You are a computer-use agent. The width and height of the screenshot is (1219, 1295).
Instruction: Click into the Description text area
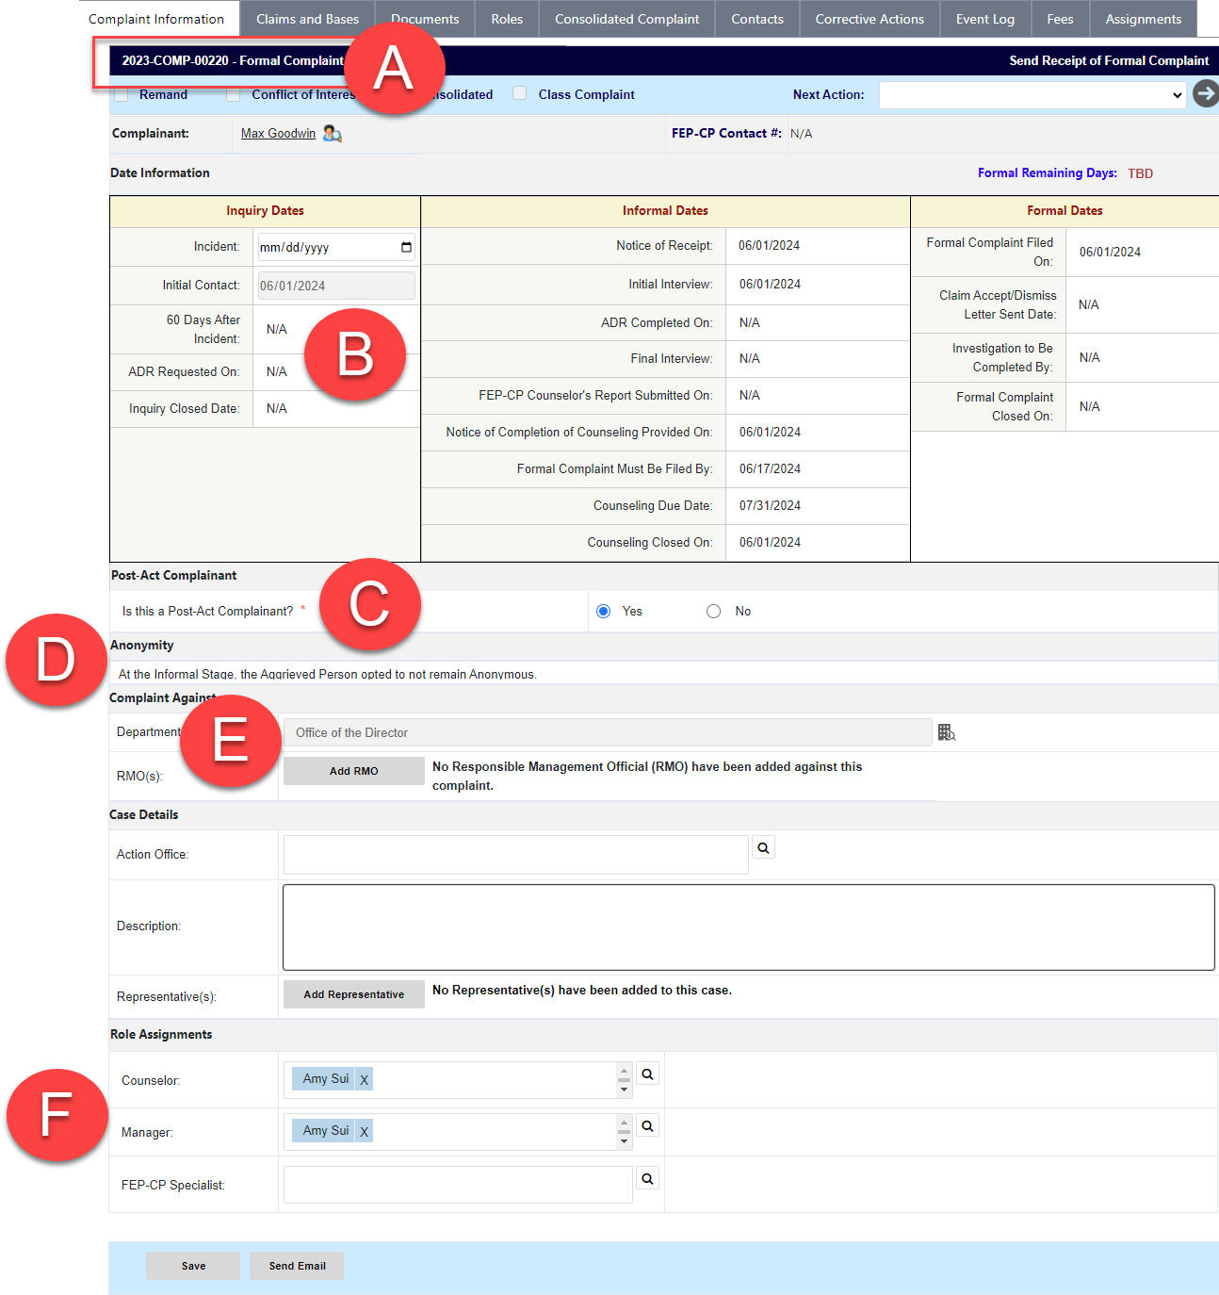click(x=749, y=927)
